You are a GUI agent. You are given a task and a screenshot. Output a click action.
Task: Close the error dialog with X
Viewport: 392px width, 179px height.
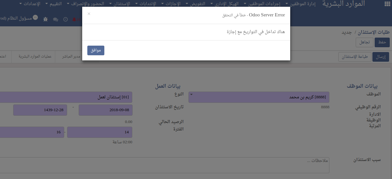(89, 14)
